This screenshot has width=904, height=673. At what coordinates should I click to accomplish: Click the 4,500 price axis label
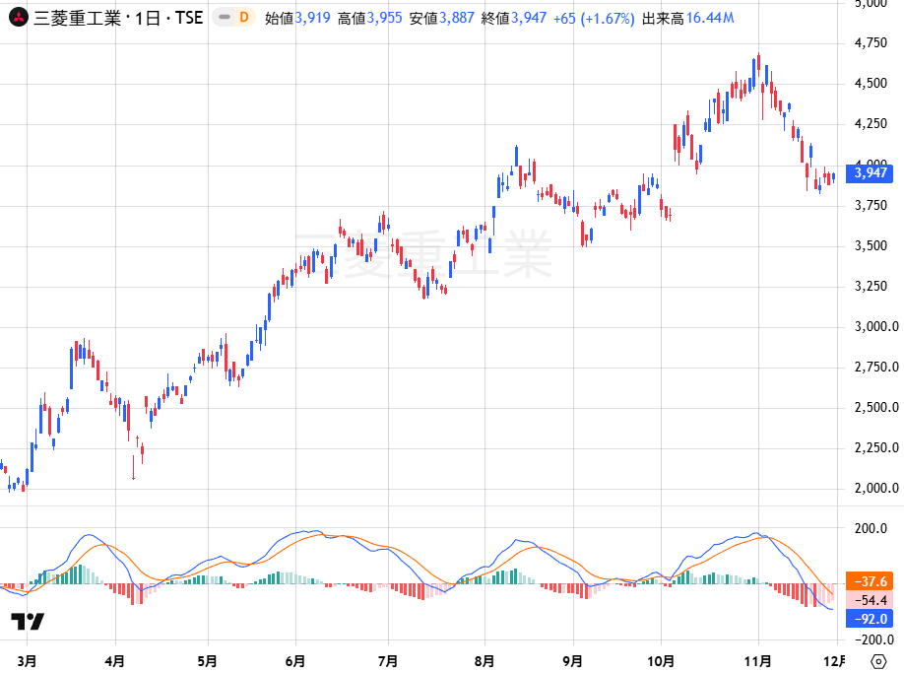click(871, 83)
